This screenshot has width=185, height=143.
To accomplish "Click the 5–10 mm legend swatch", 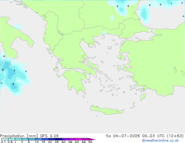I will pos(32,139).
